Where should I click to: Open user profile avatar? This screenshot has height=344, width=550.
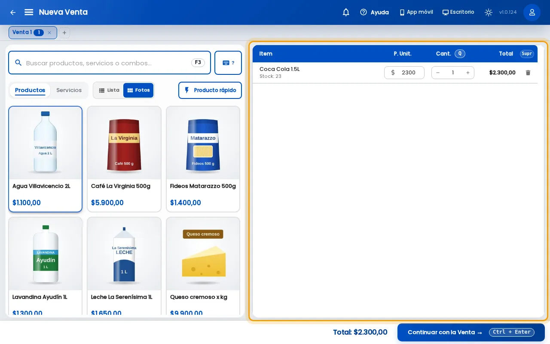(532, 12)
